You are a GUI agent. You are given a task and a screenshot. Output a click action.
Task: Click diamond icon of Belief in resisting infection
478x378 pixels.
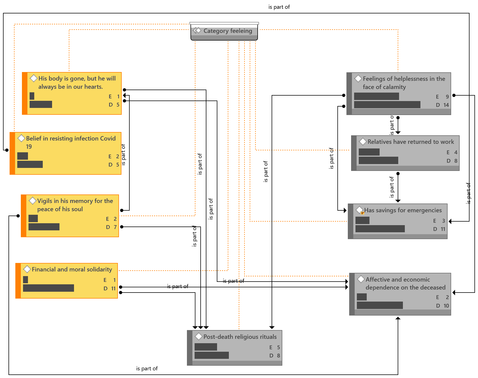(21, 138)
